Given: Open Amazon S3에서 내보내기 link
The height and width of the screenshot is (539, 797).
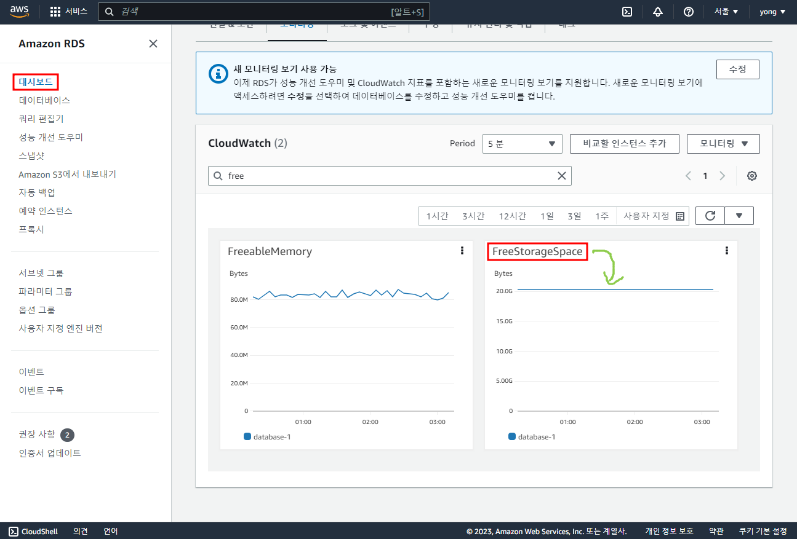Looking at the screenshot, I should click(68, 174).
